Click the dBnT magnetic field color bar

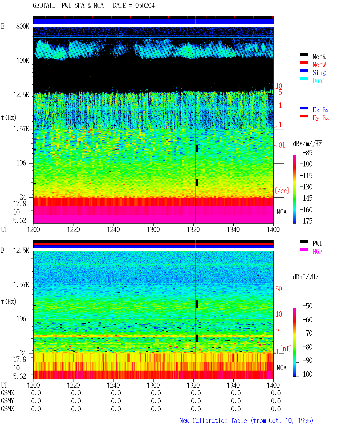click(x=295, y=342)
